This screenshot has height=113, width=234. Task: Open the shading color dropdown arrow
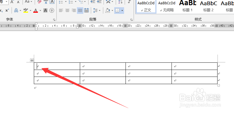coord(112,10)
